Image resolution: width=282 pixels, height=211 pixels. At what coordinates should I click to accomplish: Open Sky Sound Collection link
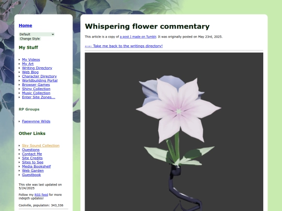41,145
